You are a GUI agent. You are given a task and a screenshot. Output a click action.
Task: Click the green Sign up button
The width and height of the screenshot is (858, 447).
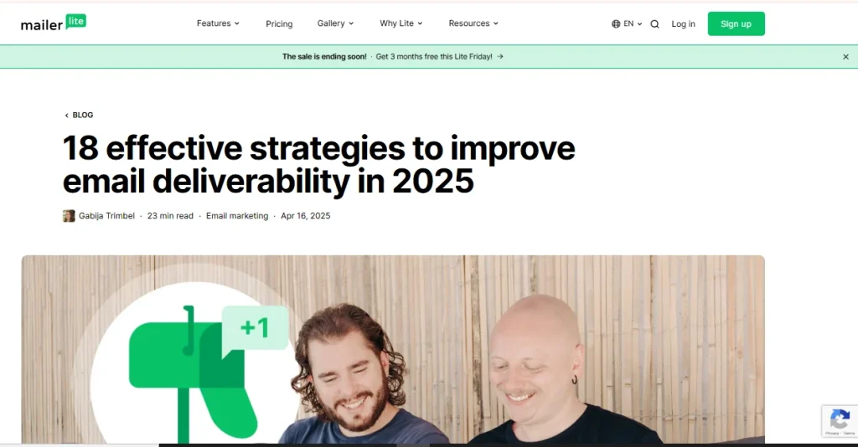click(x=736, y=24)
